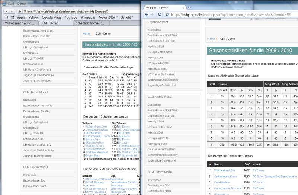Click Safari's back navigation arrow
Viewport: 298px width, 195px height.
click(6, 12)
